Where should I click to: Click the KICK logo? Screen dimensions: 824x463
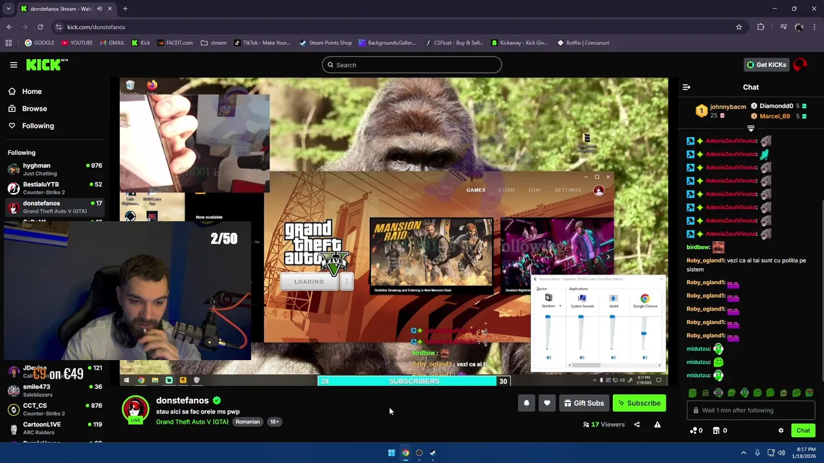46,64
